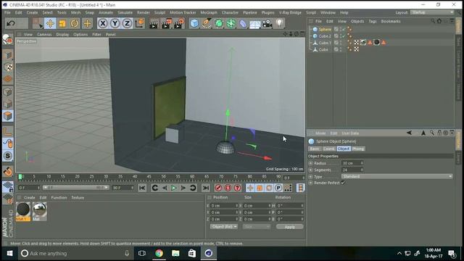Select the Rotate tool

pos(75,23)
